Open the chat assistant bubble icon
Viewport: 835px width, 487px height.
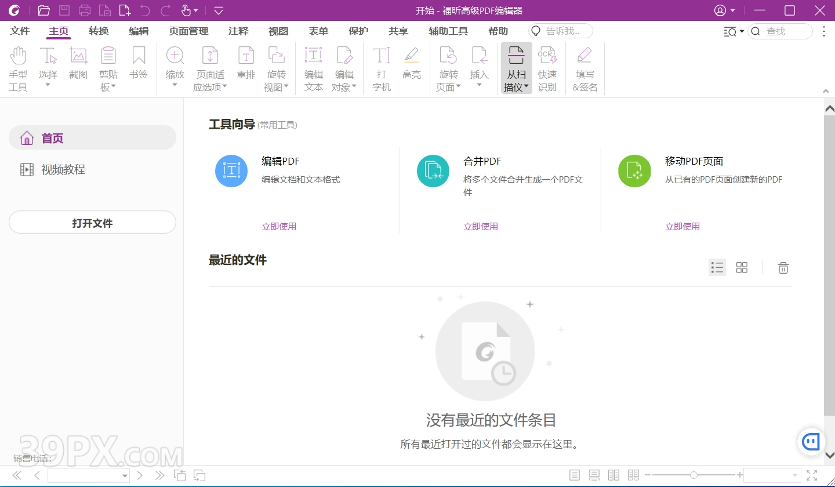[811, 442]
